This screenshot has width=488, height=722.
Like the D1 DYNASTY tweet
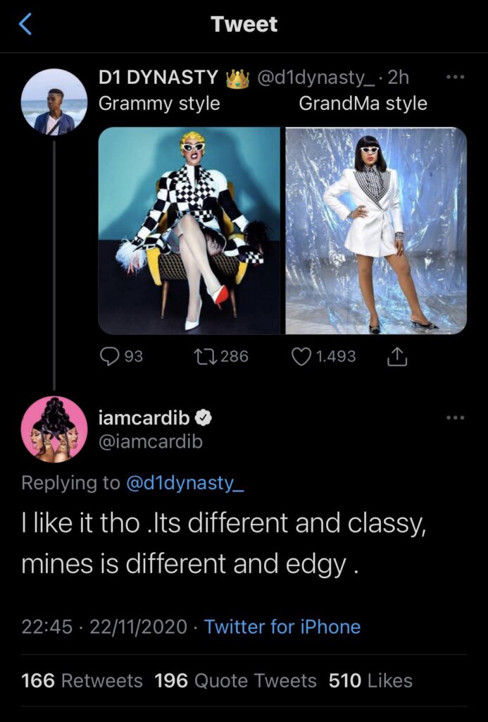click(301, 356)
